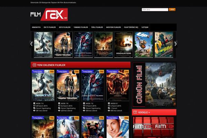Open the İletişim contact link
This screenshot has width=207, height=138.
click(x=145, y=27)
